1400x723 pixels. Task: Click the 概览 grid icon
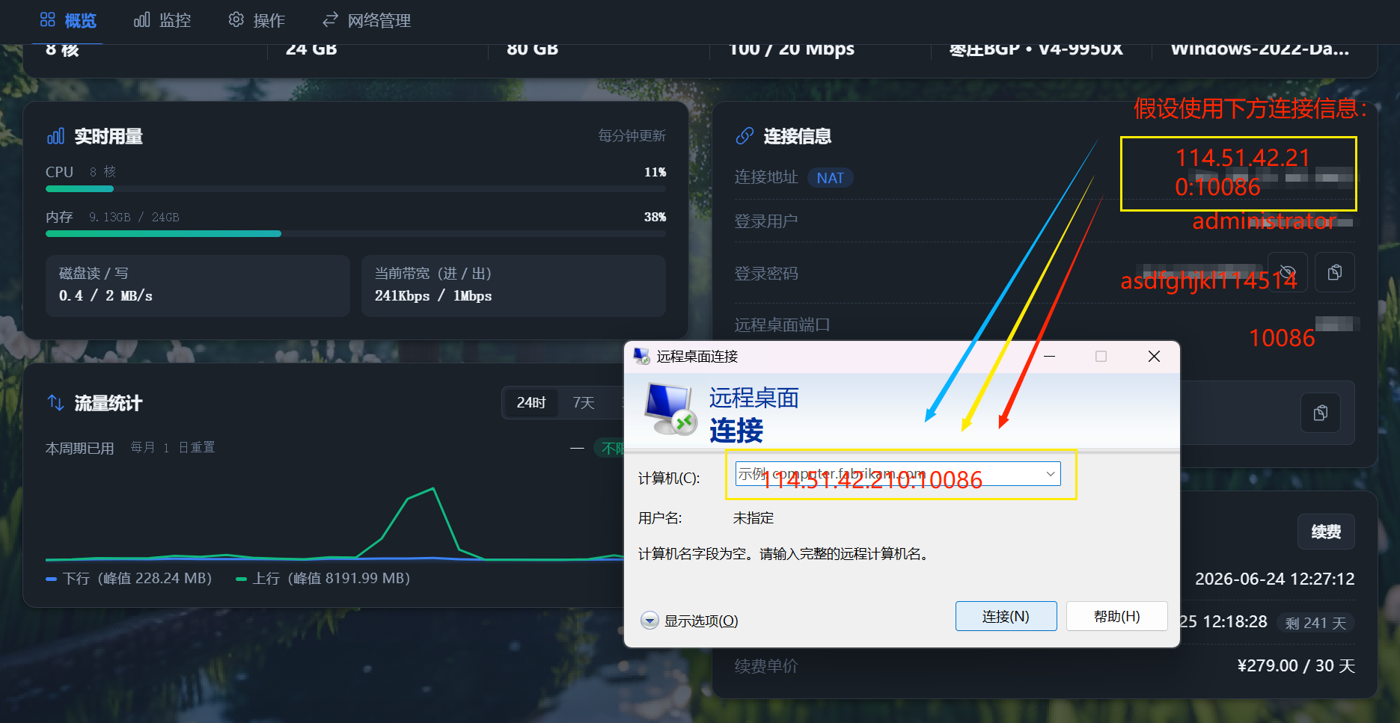point(48,19)
